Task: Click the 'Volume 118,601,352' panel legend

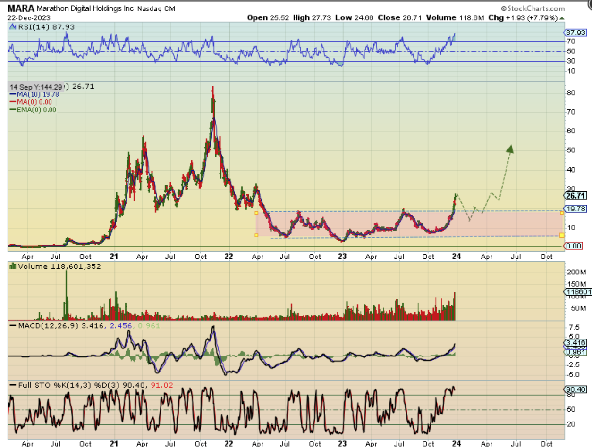Action: pos(55,266)
